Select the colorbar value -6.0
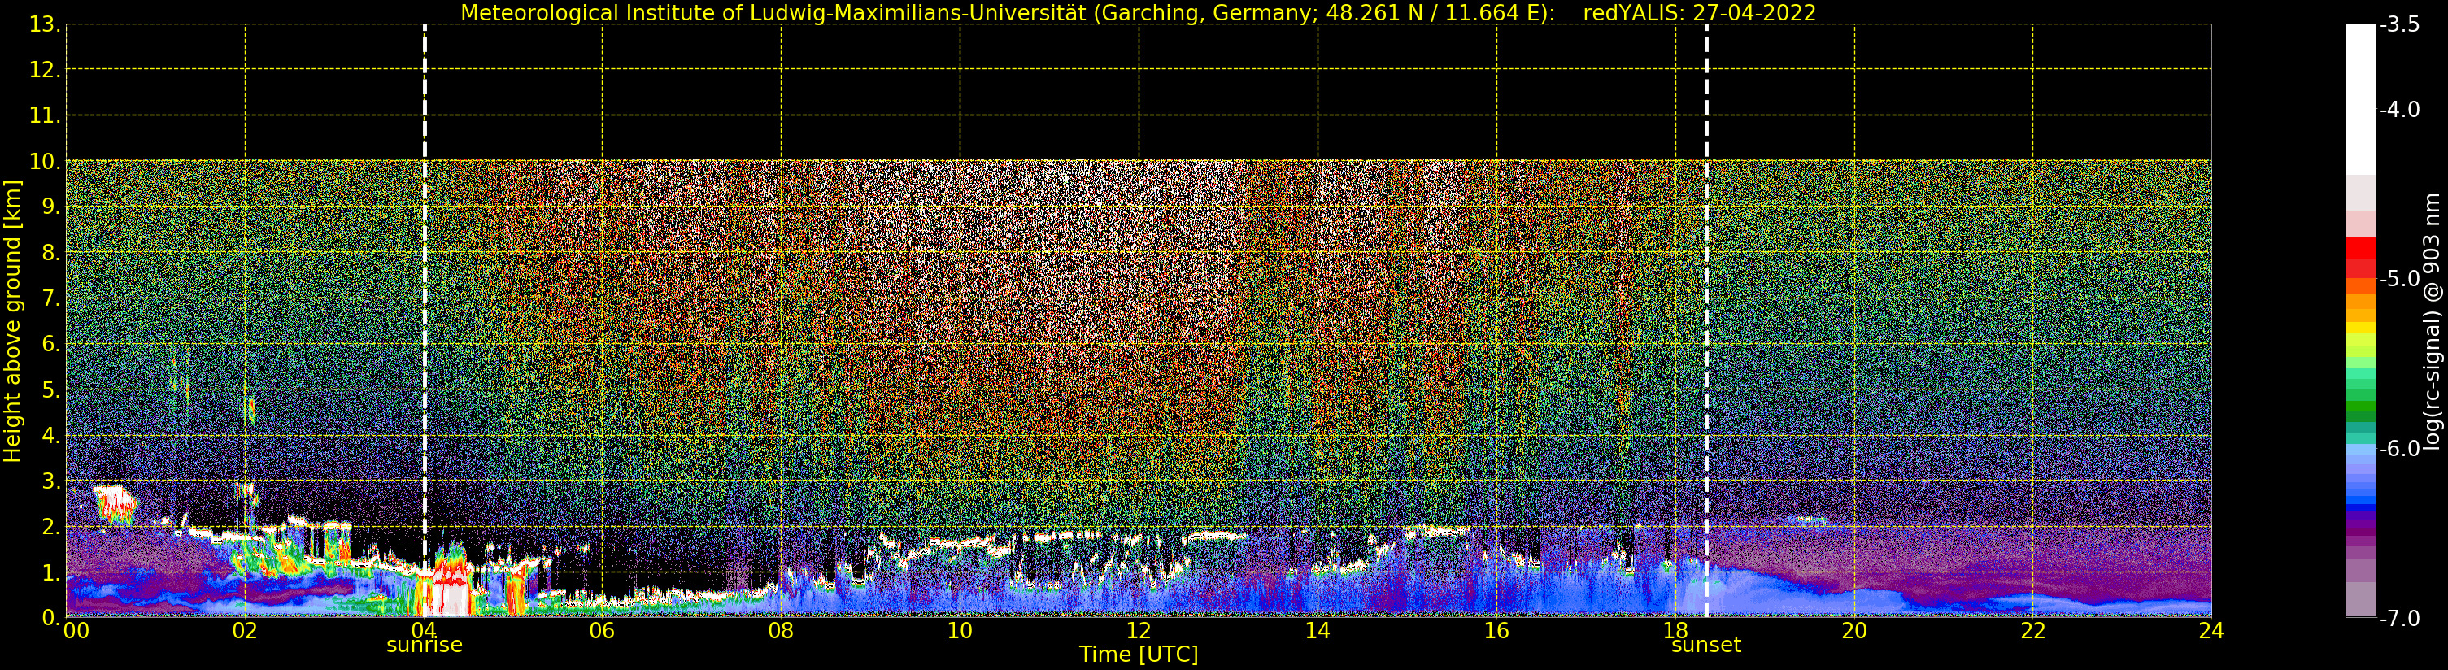This screenshot has height=670, width=2448. tap(2399, 449)
